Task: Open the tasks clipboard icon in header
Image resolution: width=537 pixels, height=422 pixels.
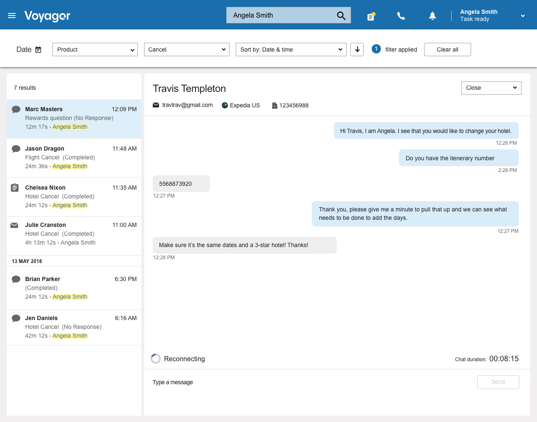Action: (x=371, y=16)
